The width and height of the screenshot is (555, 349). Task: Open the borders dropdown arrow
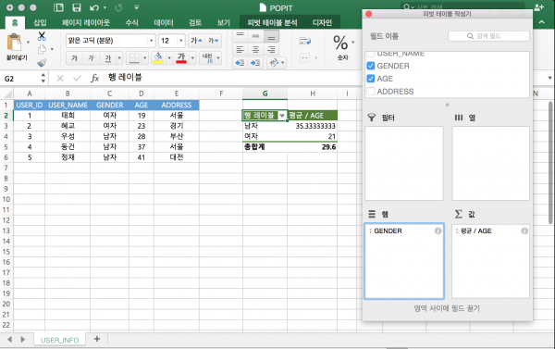coord(145,58)
